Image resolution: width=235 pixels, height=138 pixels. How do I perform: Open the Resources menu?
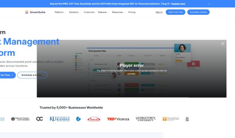tap(117, 12)
